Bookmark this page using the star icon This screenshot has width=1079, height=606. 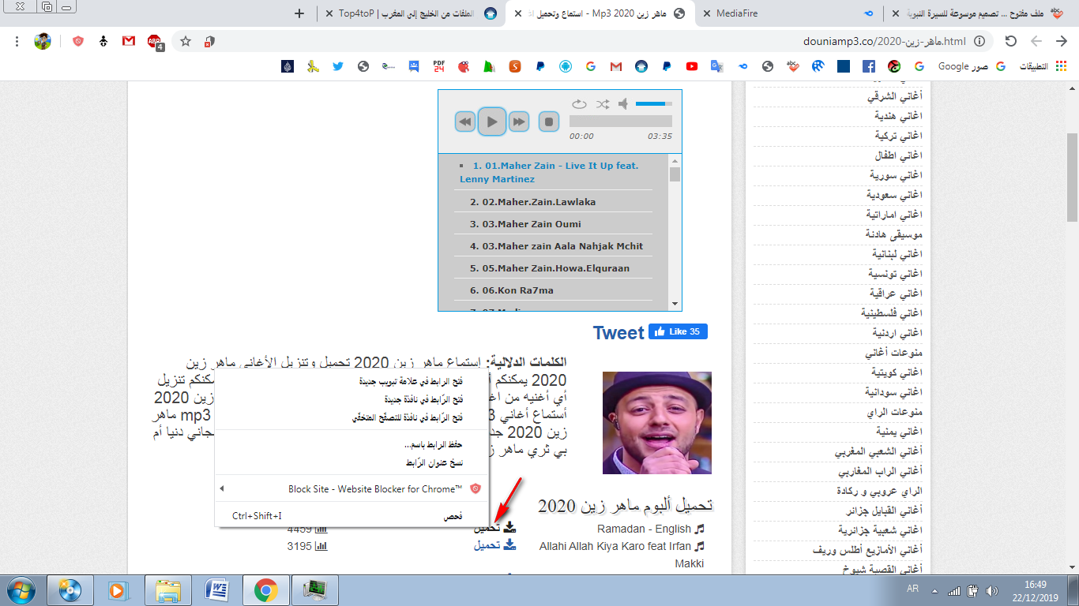click(186, 41)
